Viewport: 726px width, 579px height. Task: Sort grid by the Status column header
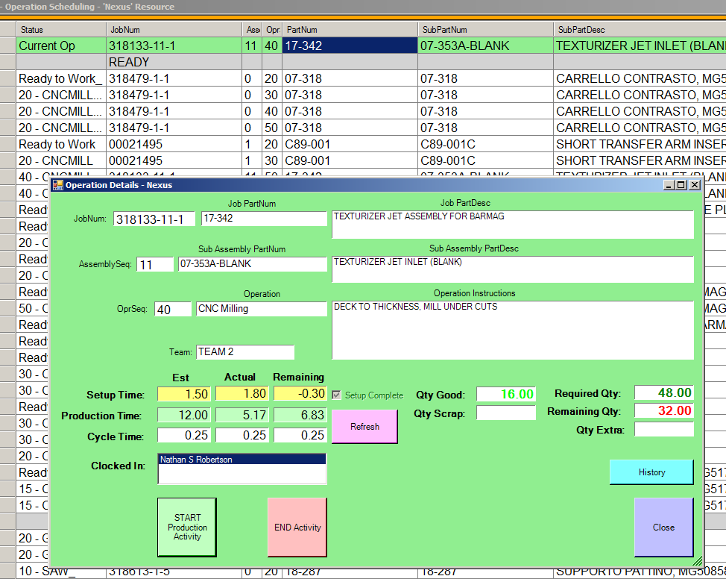(61, 30)
